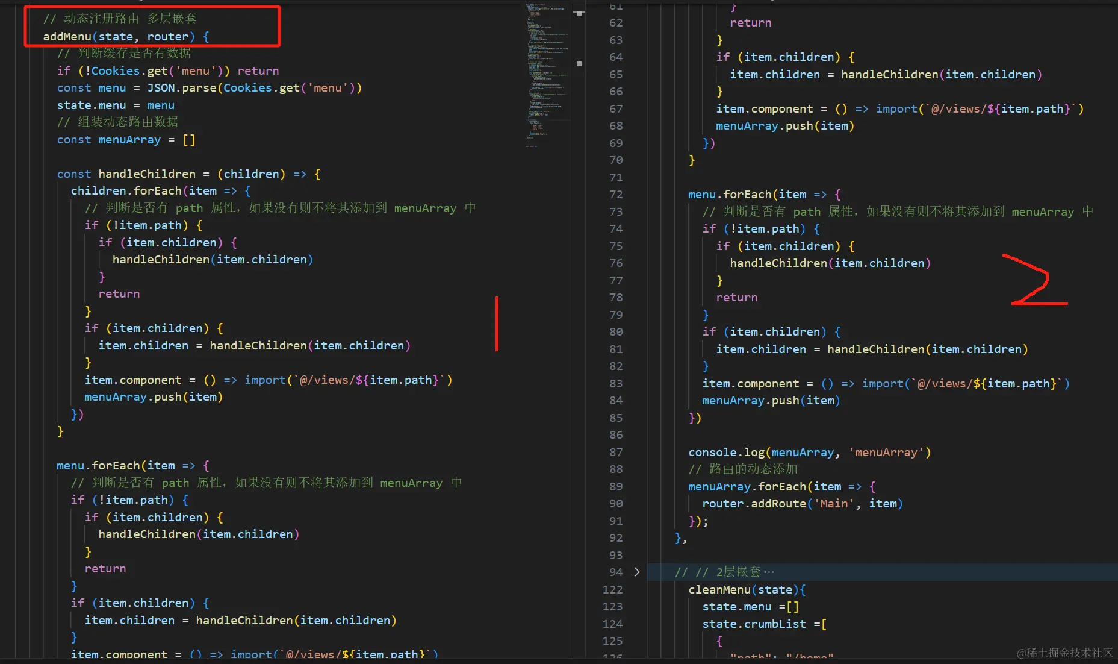1118x664 pixels.
Task: Click line 'children.forEach(item => {'
Action: (x=161, y=191)
